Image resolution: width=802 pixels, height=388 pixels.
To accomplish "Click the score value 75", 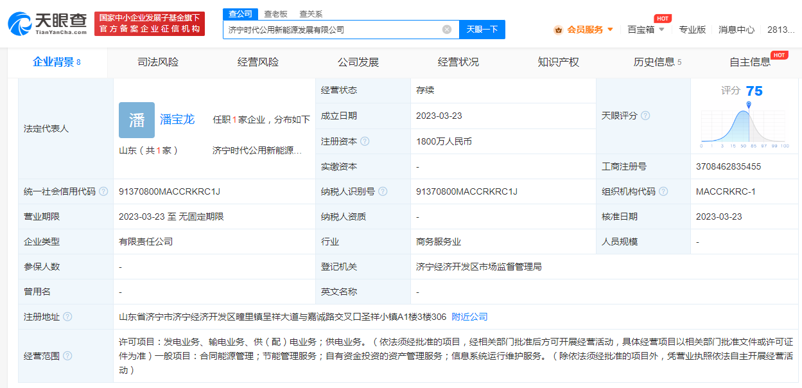I will coord(754,91).
